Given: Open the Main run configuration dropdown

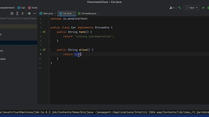Looking at the screenshot, I should point(192,8).
